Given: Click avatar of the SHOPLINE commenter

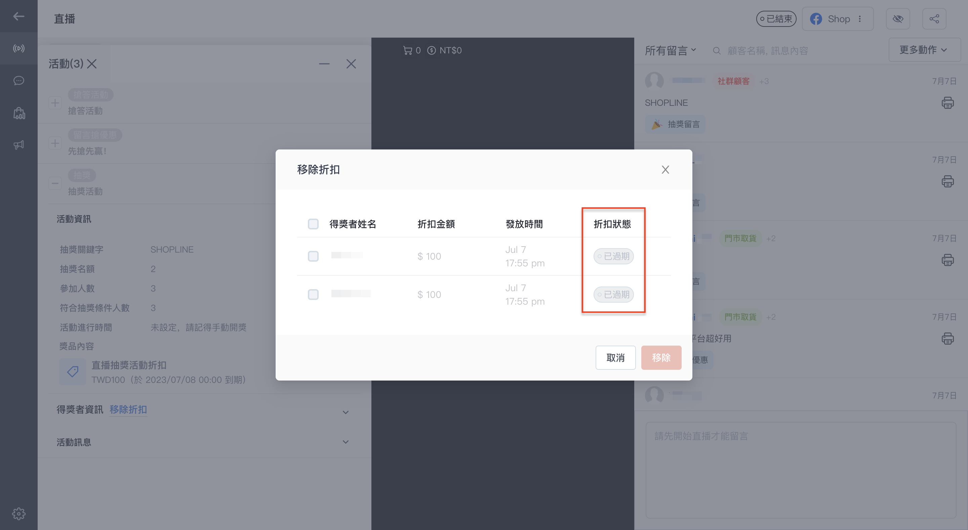Looking at the screenshot, I should [654, 81].
